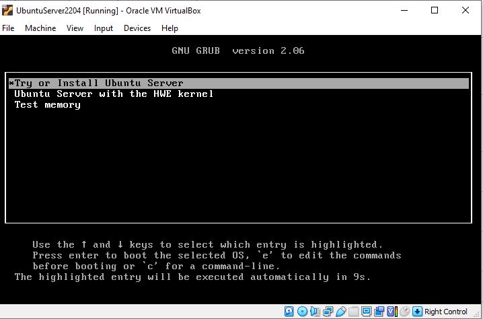Click the 'GNU GRUB version 2.06' heading

pyautogui.click(x=238, y=50)
